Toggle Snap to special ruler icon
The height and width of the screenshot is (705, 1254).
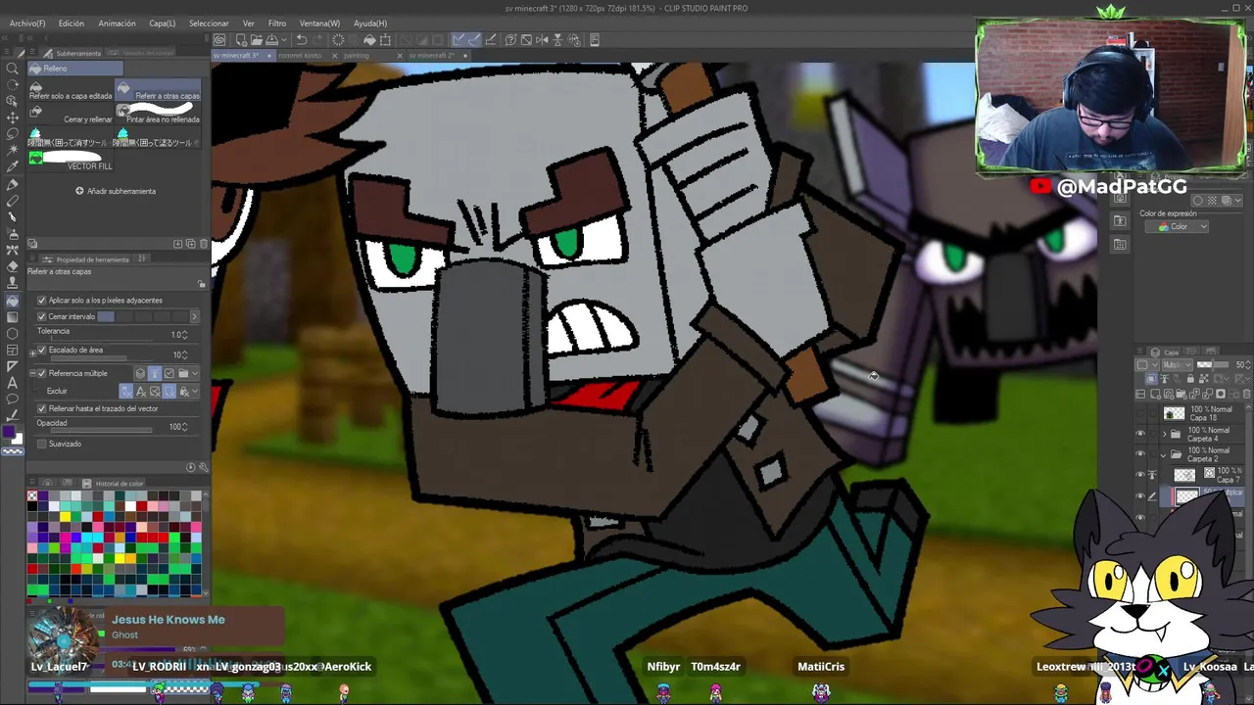[475, 40]
